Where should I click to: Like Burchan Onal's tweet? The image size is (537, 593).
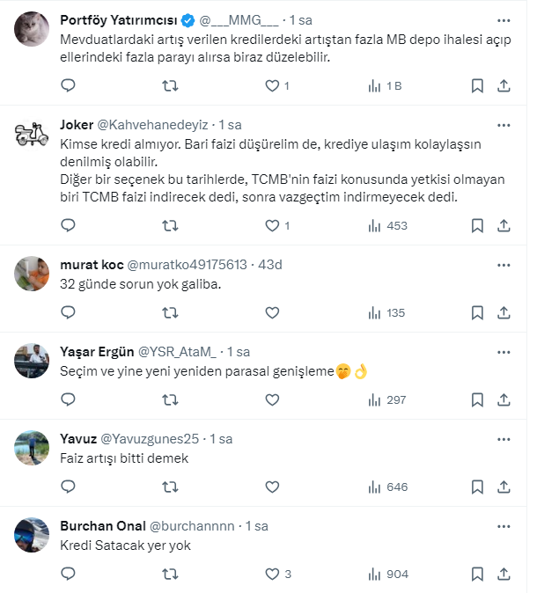tap(272, 574)
